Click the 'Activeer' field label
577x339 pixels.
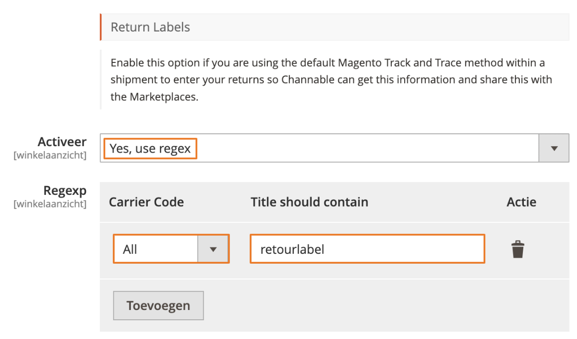click(x=62, y=142)
